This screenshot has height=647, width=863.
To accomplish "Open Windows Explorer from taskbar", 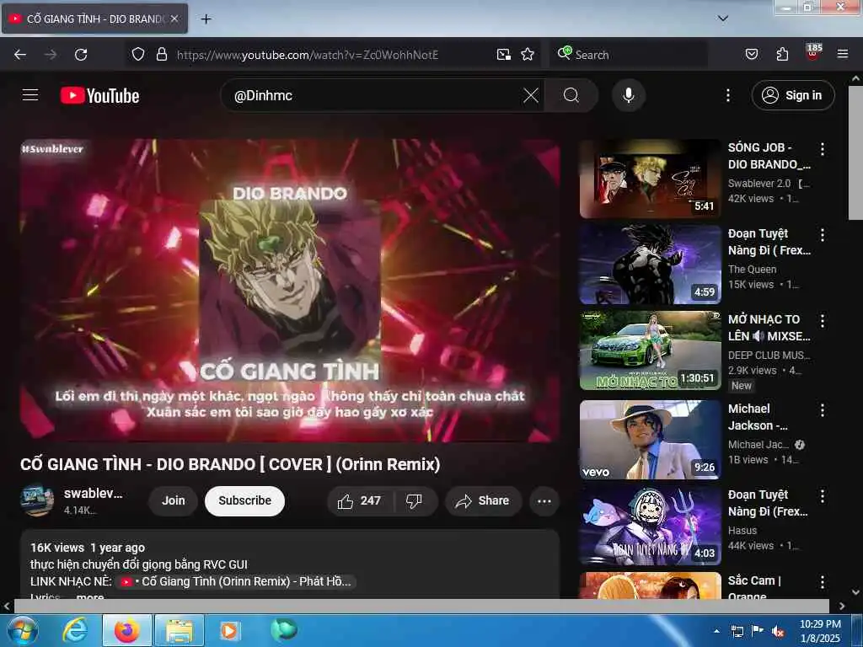I will click(x=179, y=630).
